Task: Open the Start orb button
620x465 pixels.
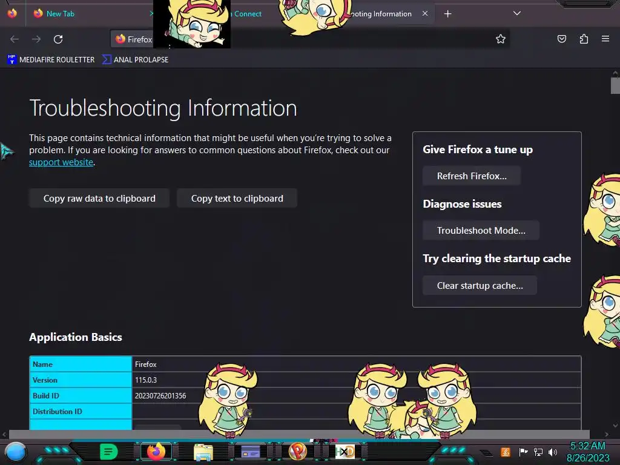Action: click(x=16, y=452)
